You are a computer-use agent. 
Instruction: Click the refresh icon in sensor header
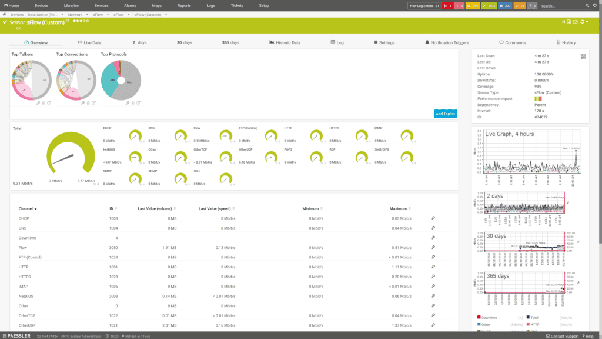click(x=583, y=22)
